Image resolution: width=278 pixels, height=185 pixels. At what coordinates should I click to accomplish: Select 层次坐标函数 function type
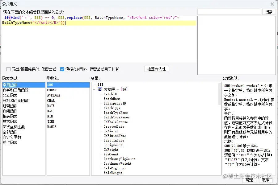[23, 127]
